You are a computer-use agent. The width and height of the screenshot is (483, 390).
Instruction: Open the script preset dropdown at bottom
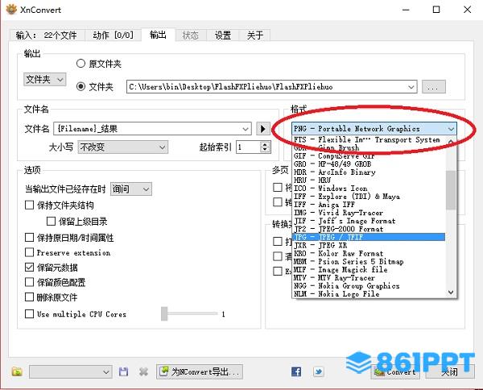pyautogui.click(x=71, y=371)
